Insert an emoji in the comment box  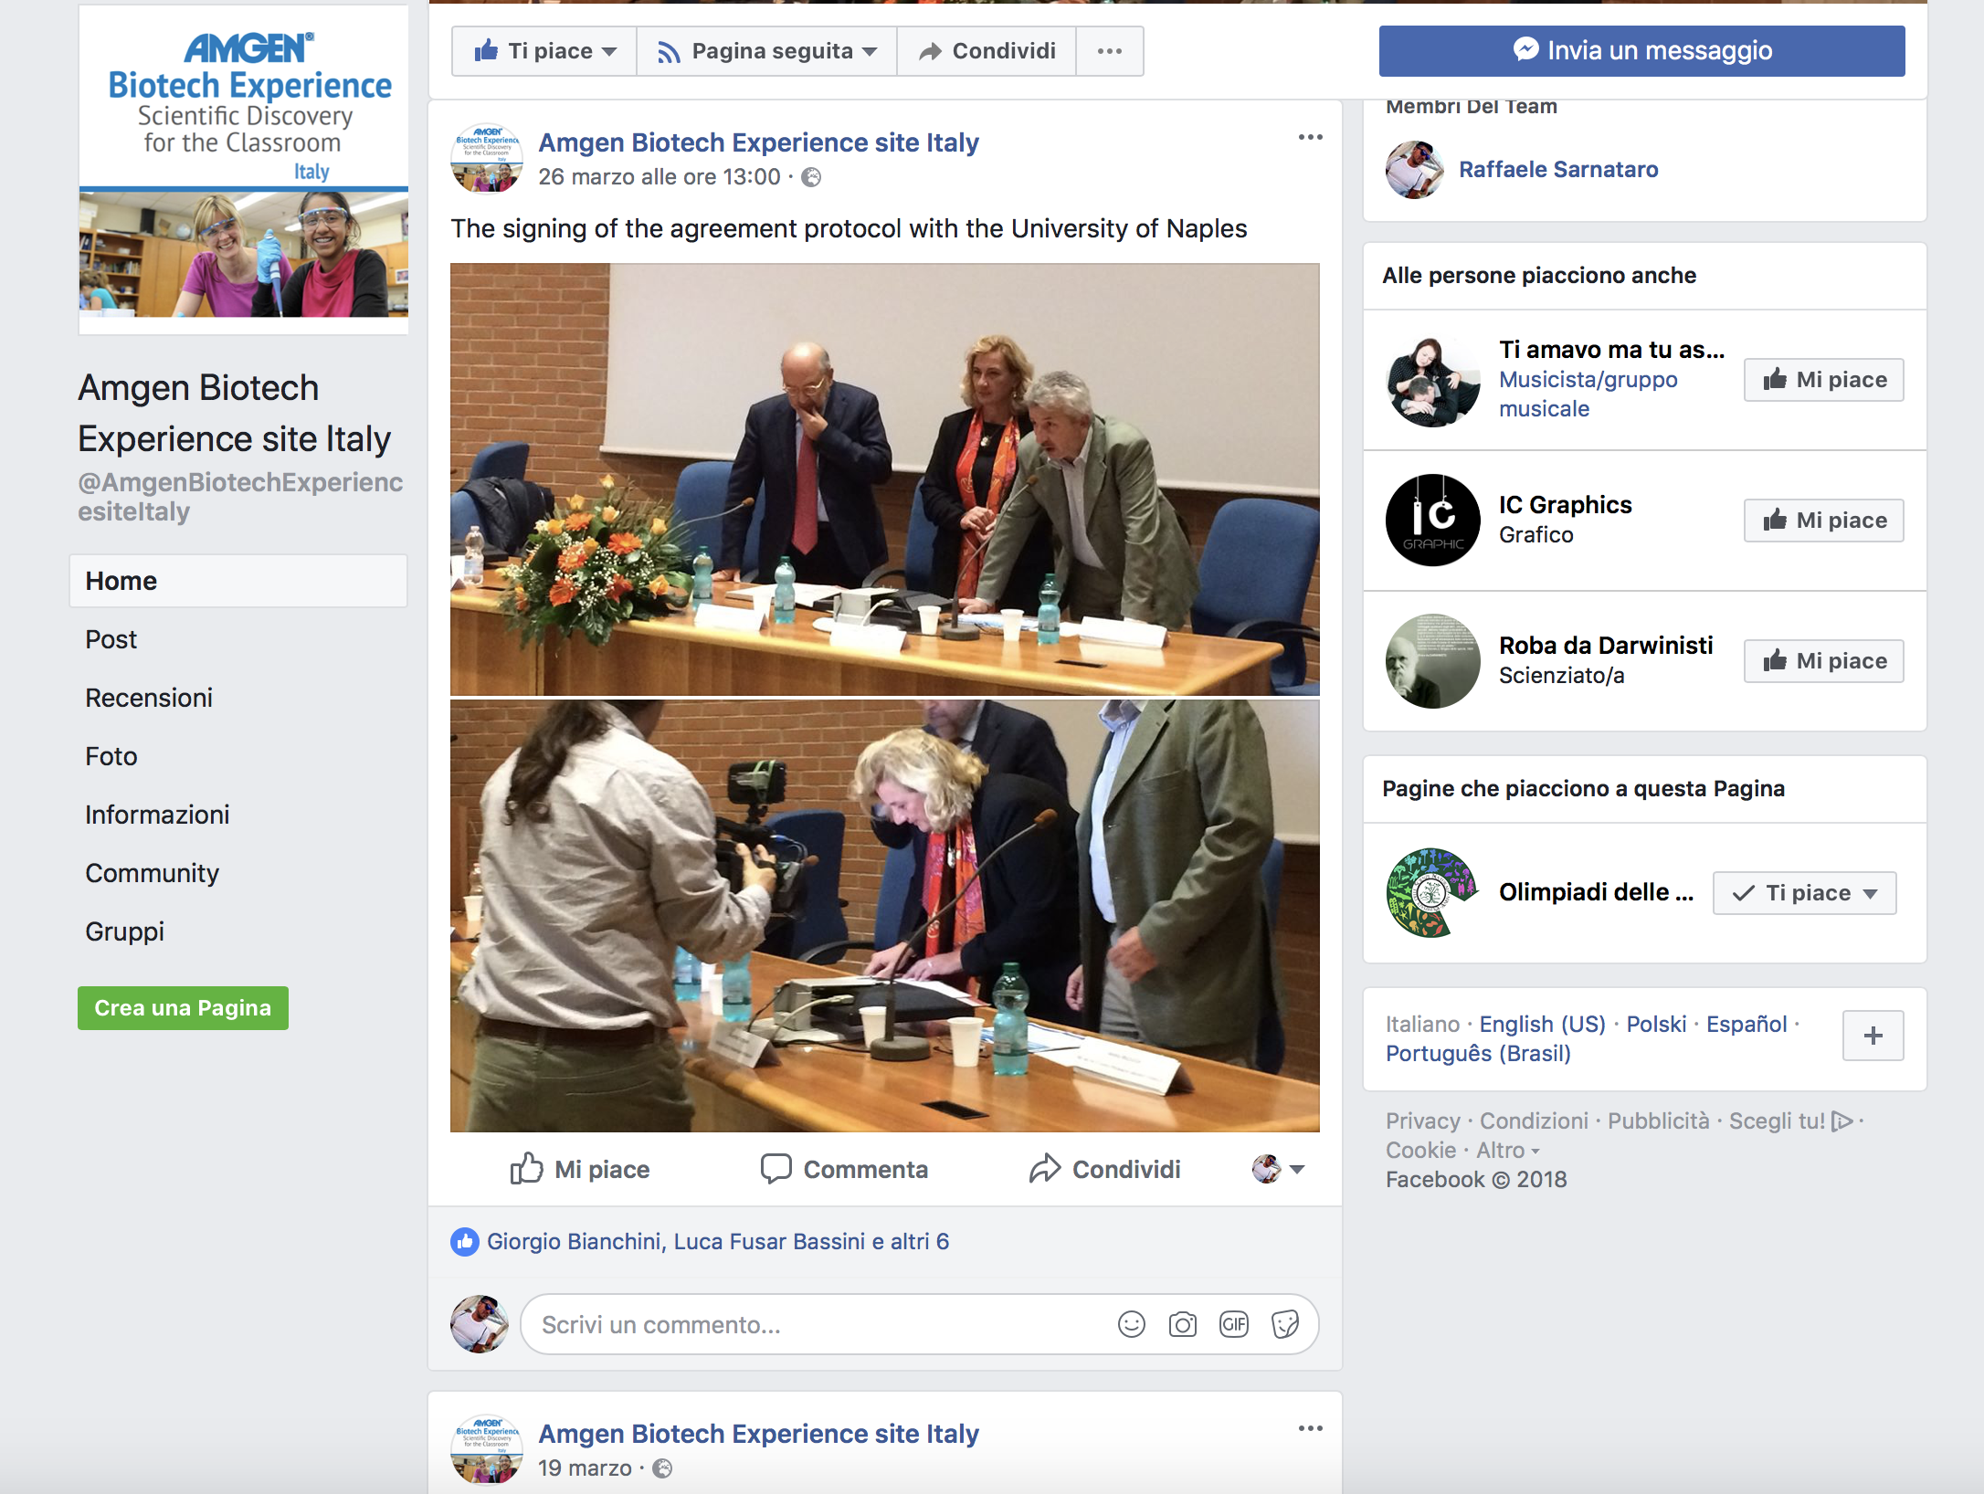pos(1131,1324)
